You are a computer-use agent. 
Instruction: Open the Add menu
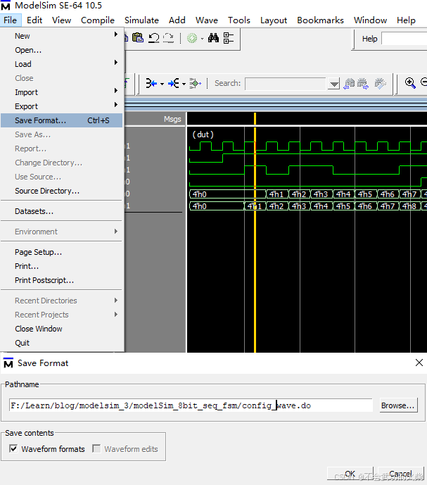177,20
